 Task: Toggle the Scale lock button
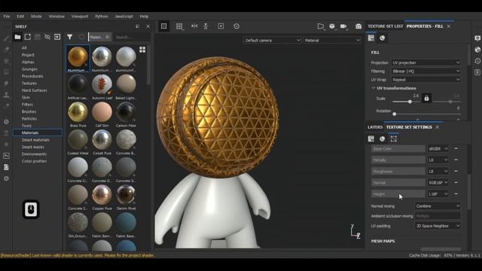[426, 99]
